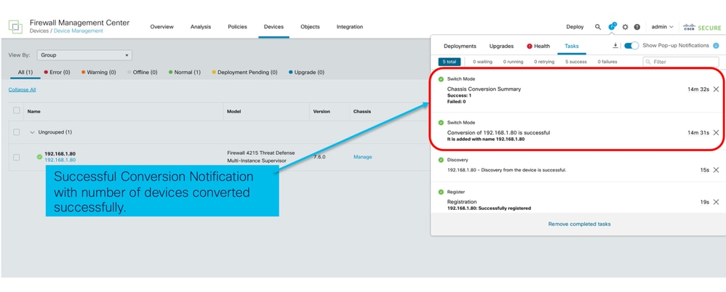Click the Version column header
Image resolution: width=726 pixels, height=292 pixels.
(322, 111)
